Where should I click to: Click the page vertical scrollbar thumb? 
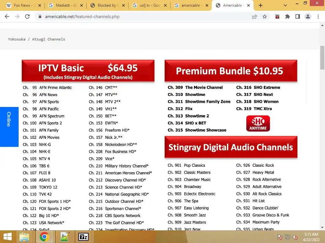[x=322, y=58]
